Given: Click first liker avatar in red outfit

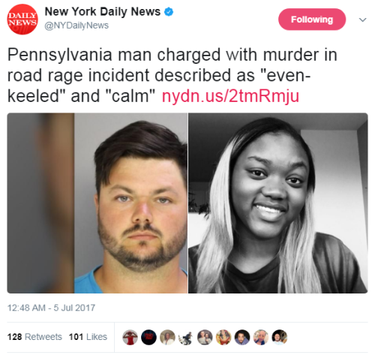Looking at the screenshot, I should click(x=130, y=337).
